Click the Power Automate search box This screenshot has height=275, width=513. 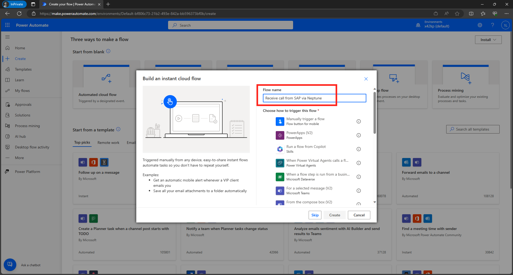(230, 25)
